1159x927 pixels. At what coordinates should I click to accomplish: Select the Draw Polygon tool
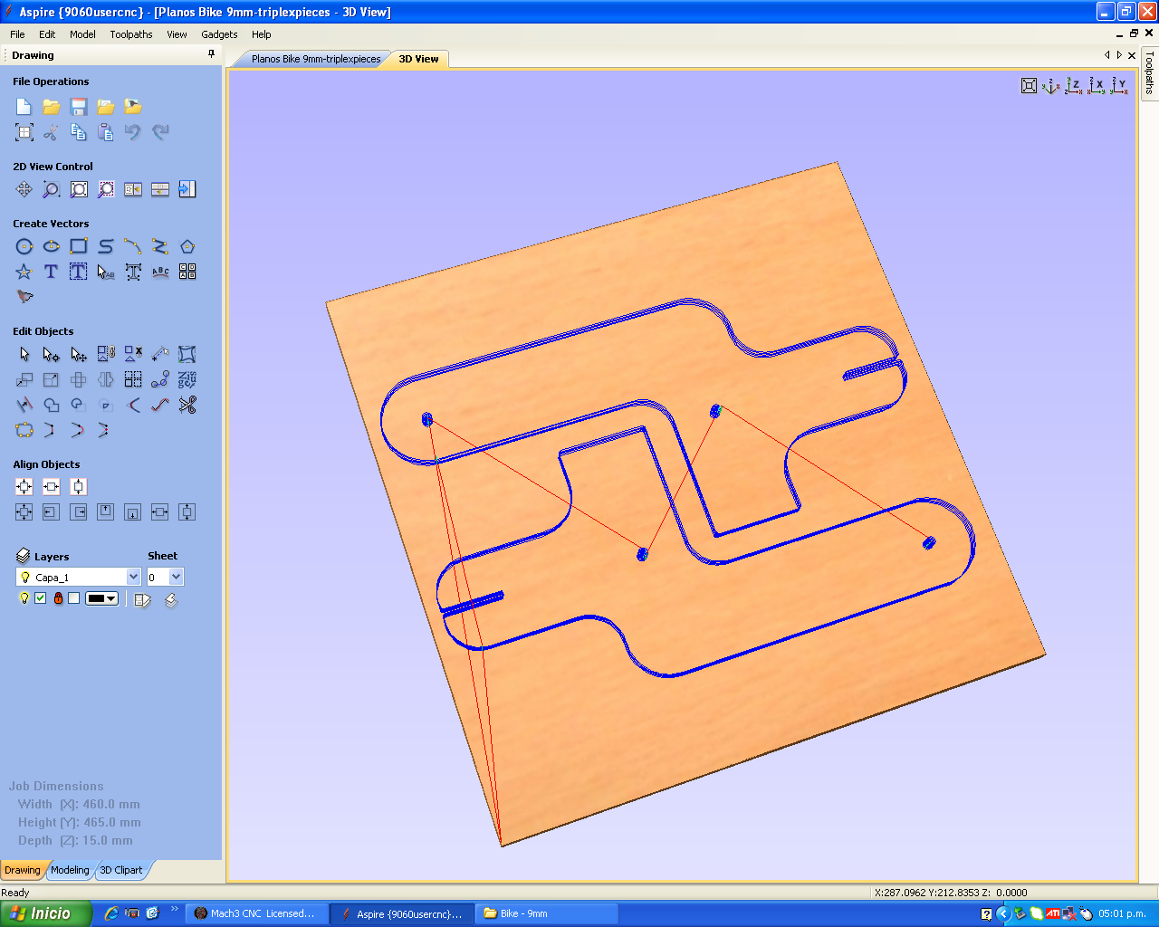[x=187, y=246]
